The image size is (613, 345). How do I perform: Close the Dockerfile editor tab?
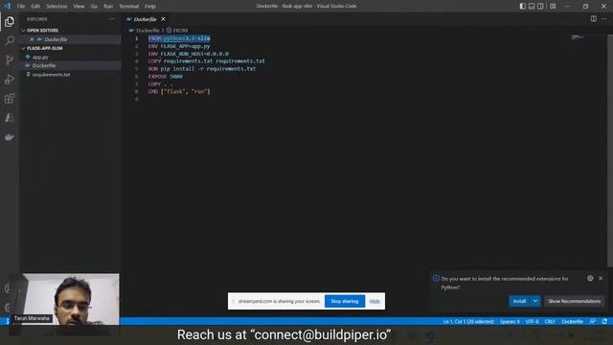163,19
